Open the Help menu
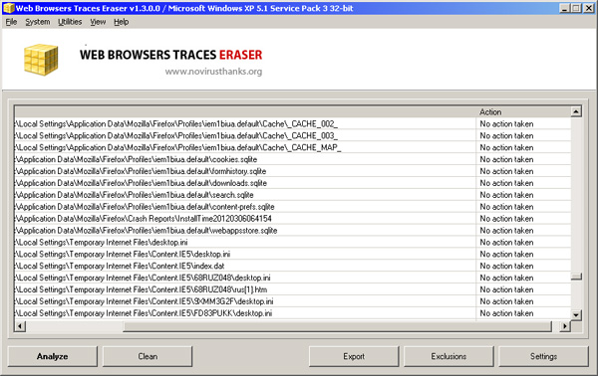 click(121, 22)
